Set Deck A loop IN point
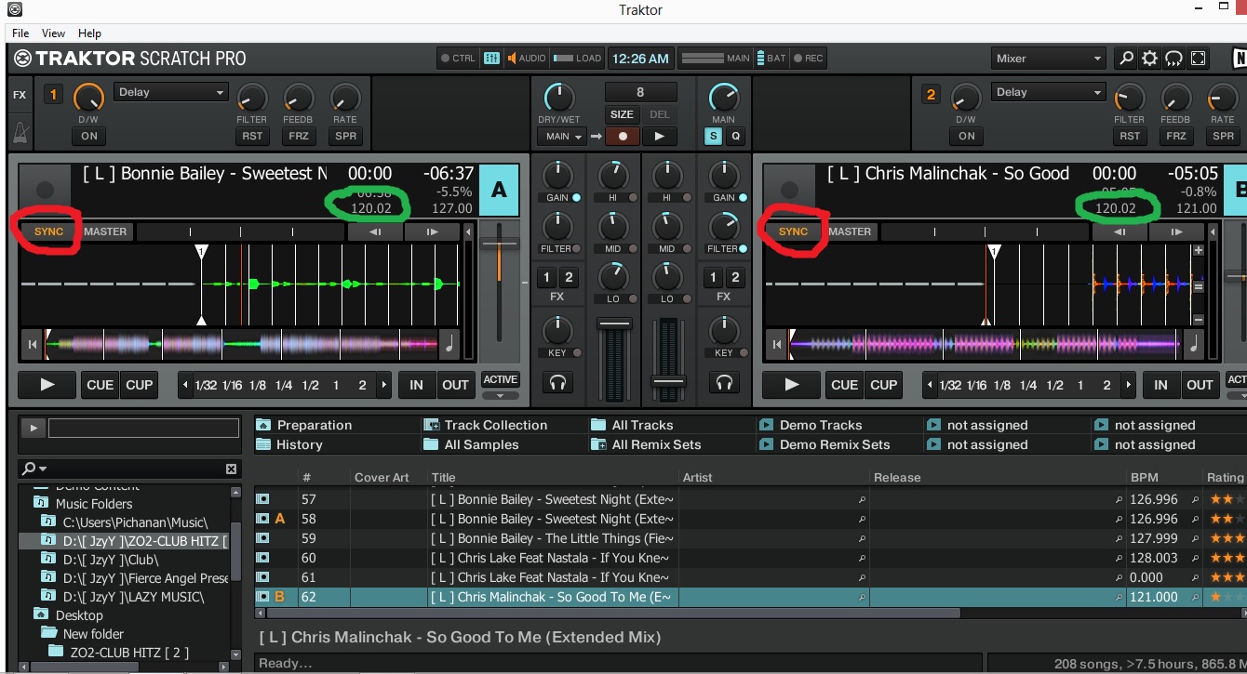Viewport: 1247px width, 674px height. tap(416, 385)
